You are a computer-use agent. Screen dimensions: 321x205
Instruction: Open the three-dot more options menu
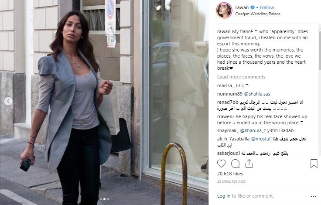tap(314, 196)
